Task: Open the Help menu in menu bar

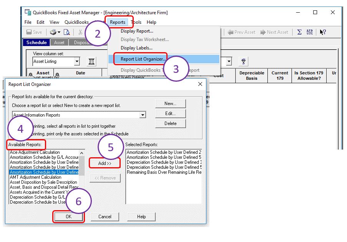Action: pyautogui.click(x=151, y=22)
